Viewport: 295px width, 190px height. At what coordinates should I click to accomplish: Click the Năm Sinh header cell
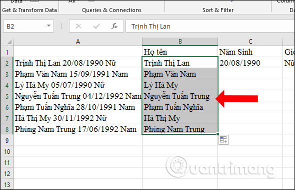coord(250,52)
